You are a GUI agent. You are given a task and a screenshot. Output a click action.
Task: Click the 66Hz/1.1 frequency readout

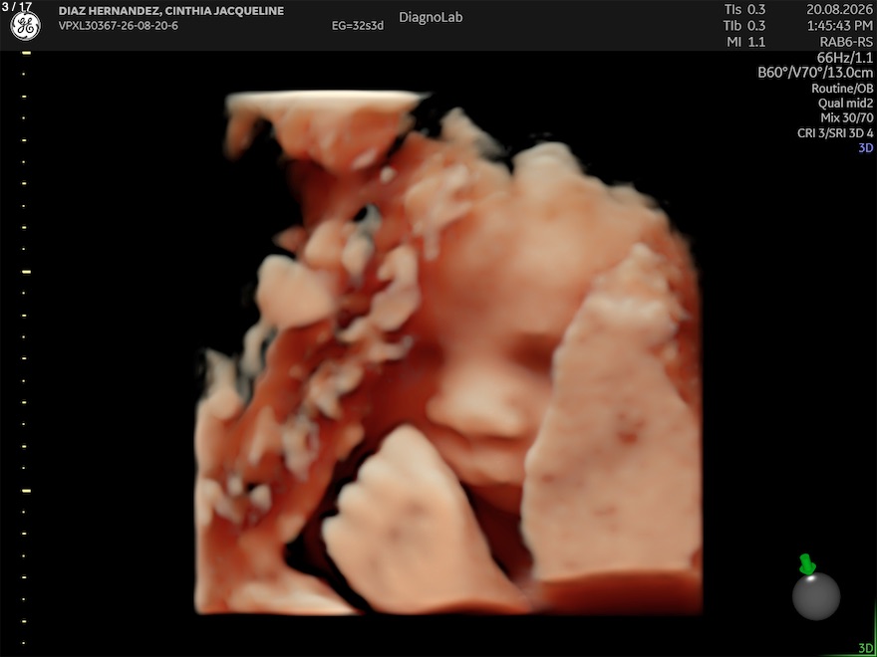[844, 58]
